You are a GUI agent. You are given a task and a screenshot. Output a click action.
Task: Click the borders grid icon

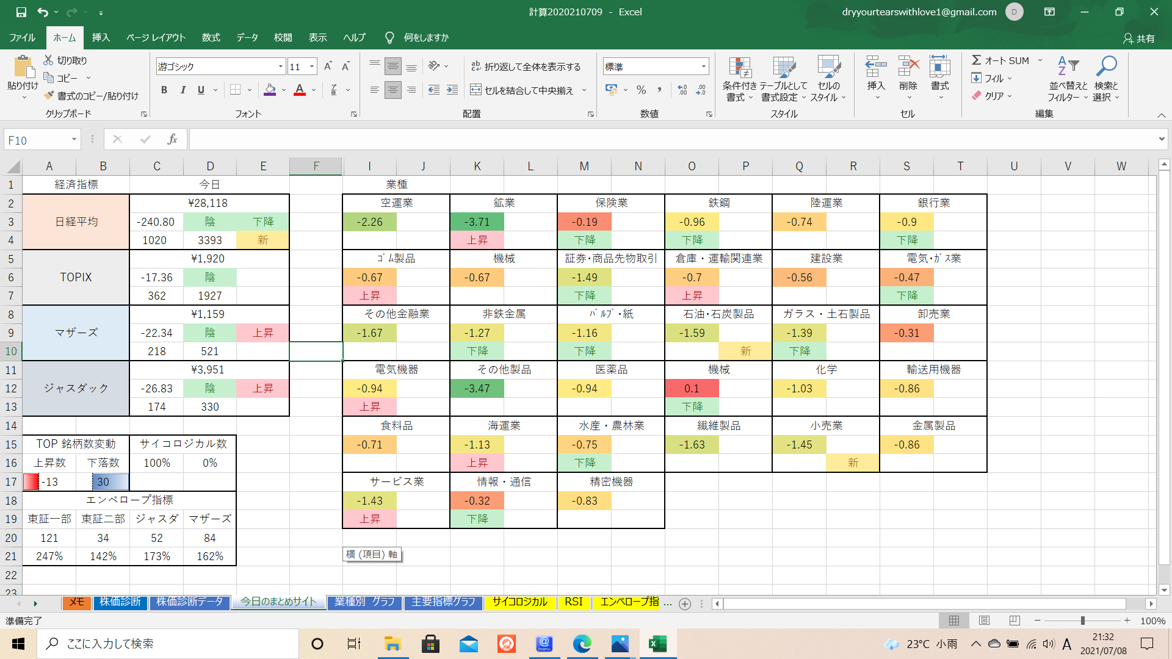(x=235, y=90)
